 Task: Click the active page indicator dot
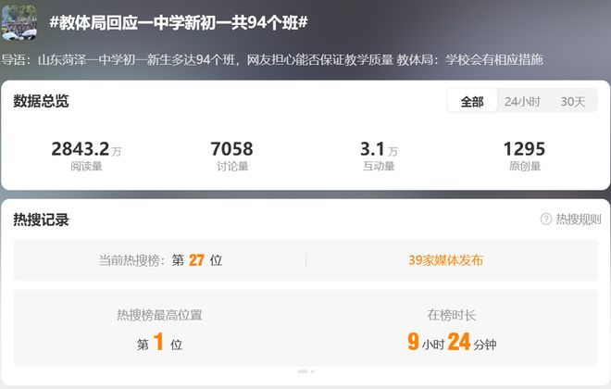303,371
